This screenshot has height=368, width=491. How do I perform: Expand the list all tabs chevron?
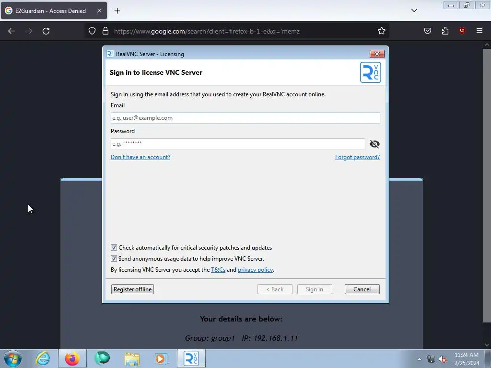(x=414, y=11)
